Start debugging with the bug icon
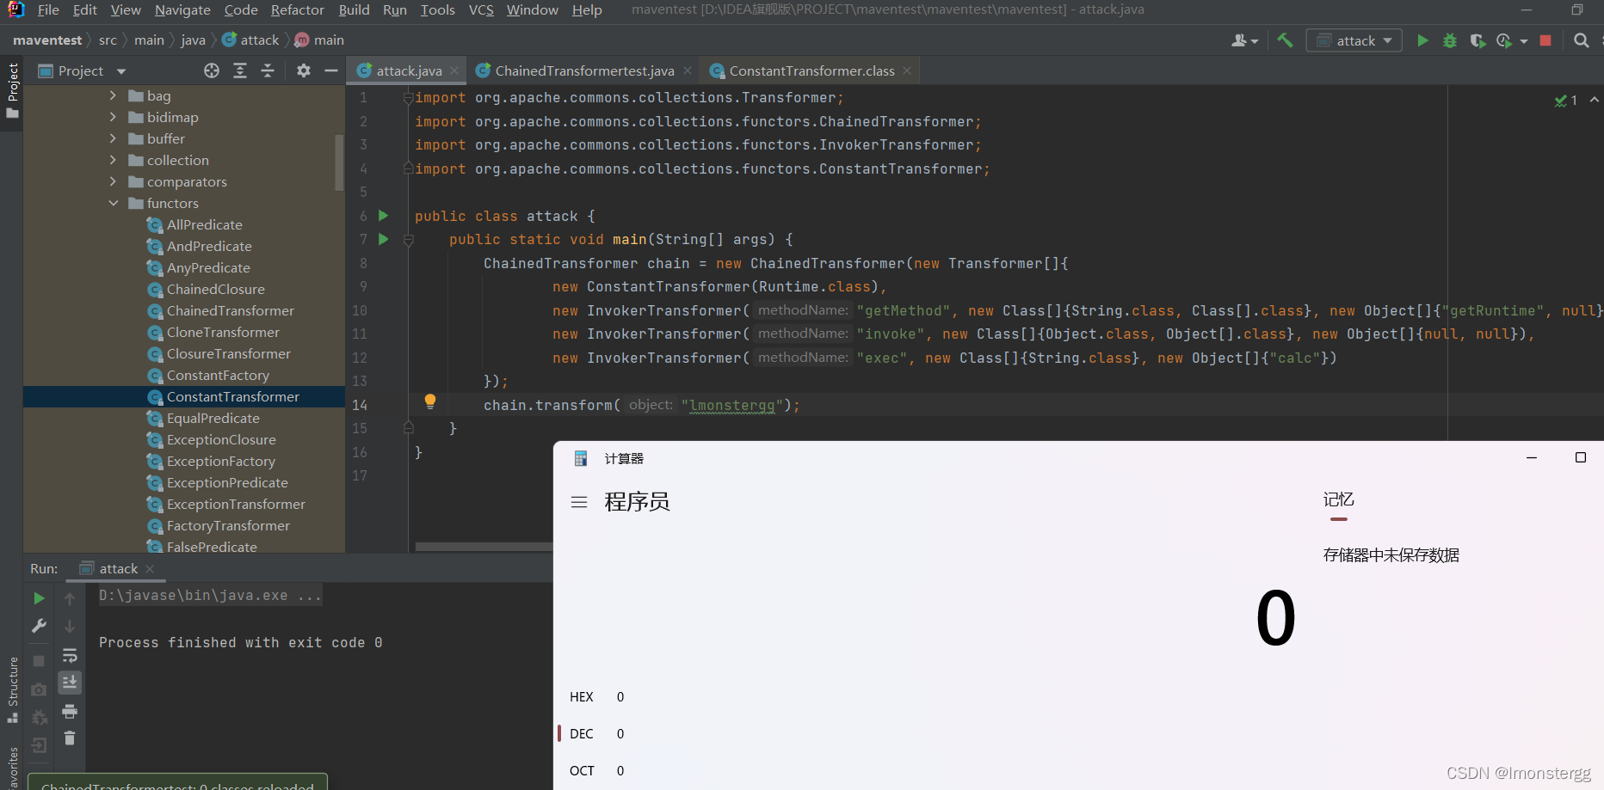 coord(1450,40)
